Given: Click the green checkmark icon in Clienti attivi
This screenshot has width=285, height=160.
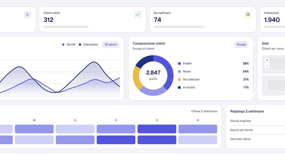Looking at the screenshot, I should (138, 14).
